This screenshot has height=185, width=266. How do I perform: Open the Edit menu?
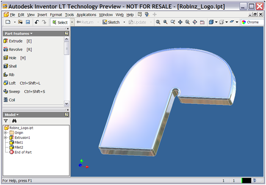[x=21, y=15]
